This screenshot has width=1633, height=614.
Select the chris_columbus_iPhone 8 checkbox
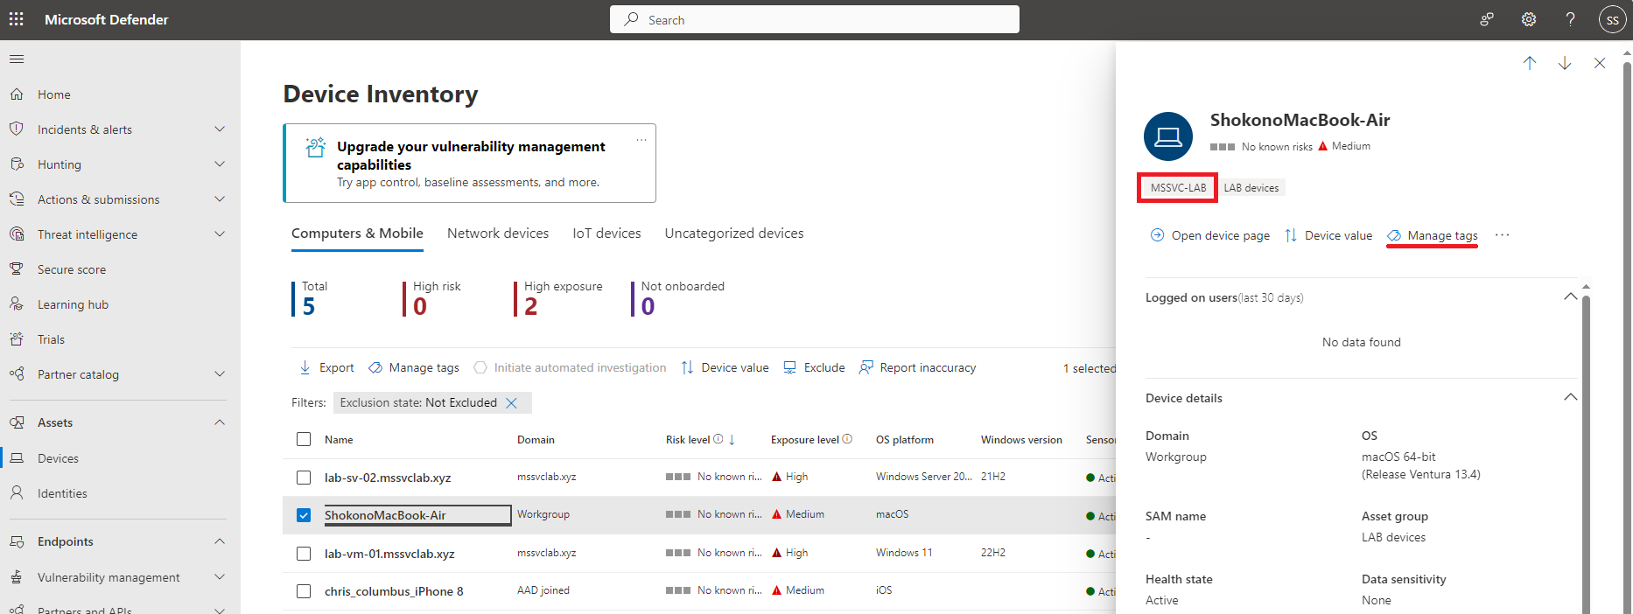coord(304,591)
